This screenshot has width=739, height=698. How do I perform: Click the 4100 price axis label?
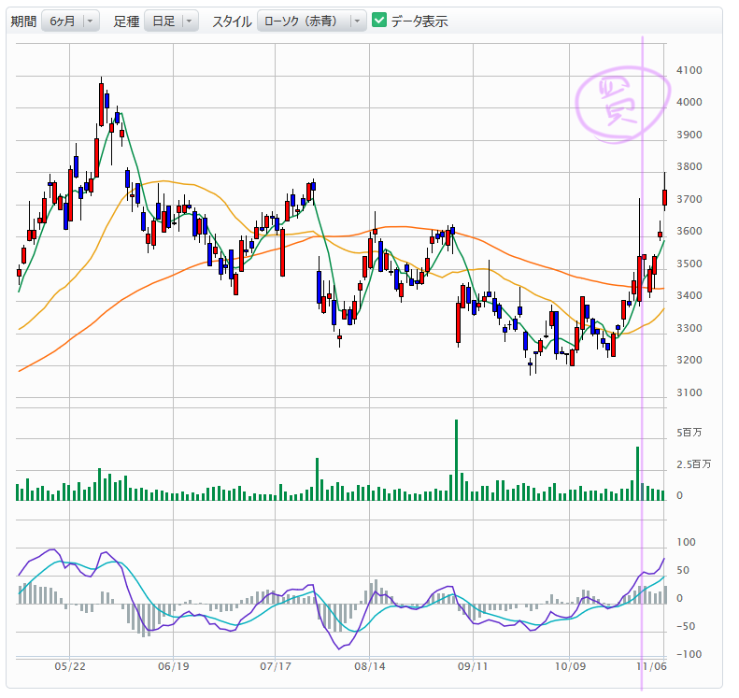click(689, 70)
